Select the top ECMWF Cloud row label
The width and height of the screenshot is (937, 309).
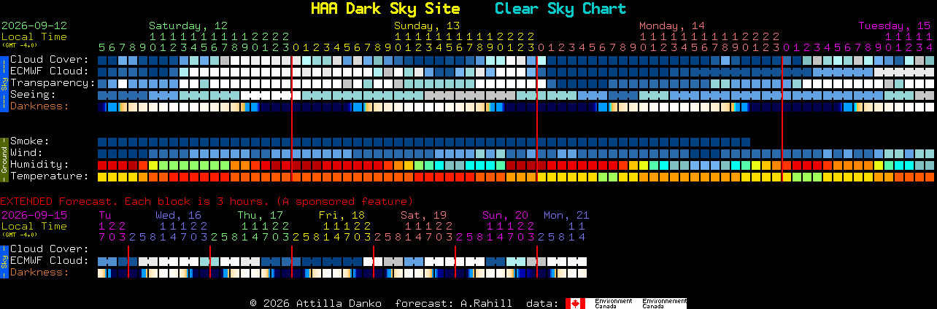[49, 71]
